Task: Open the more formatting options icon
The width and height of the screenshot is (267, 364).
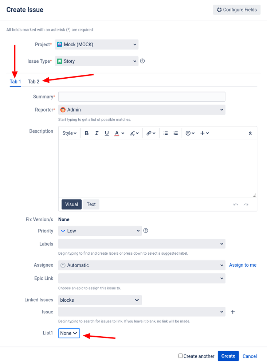Action: [x=134, y=133]
